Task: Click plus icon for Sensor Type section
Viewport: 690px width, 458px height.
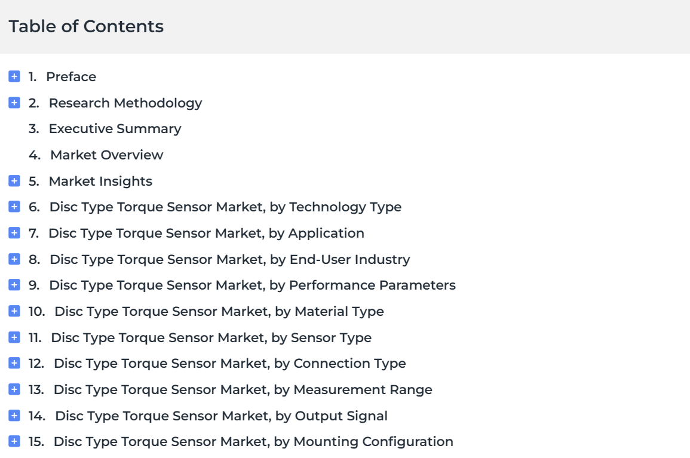Action: 14,337
